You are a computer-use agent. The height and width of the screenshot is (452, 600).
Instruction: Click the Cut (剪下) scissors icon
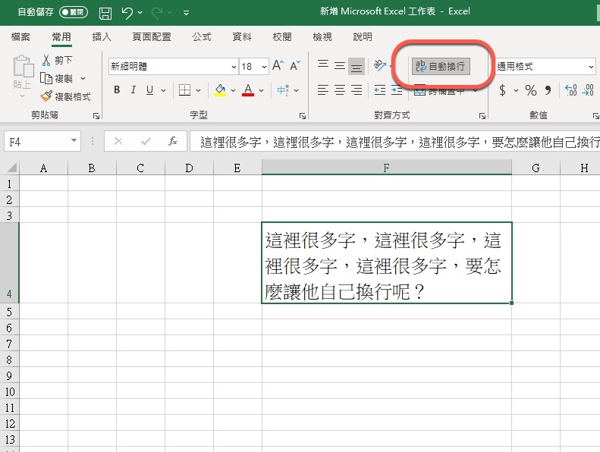pyautogui.click(x=46, y=60)
